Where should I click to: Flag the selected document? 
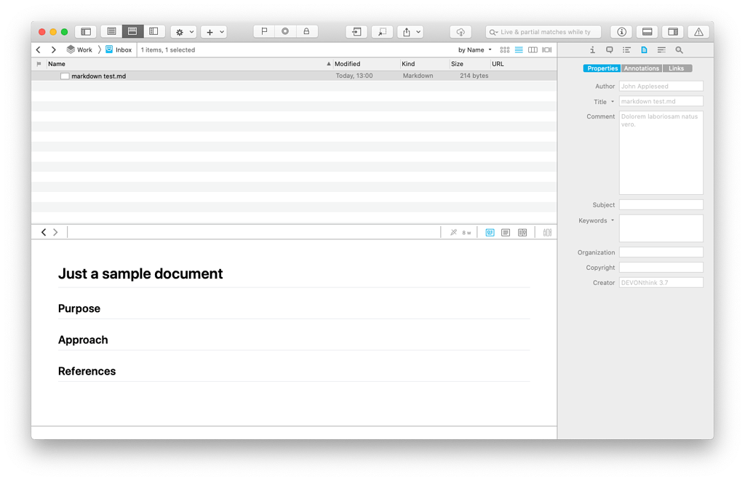point(264,31)
